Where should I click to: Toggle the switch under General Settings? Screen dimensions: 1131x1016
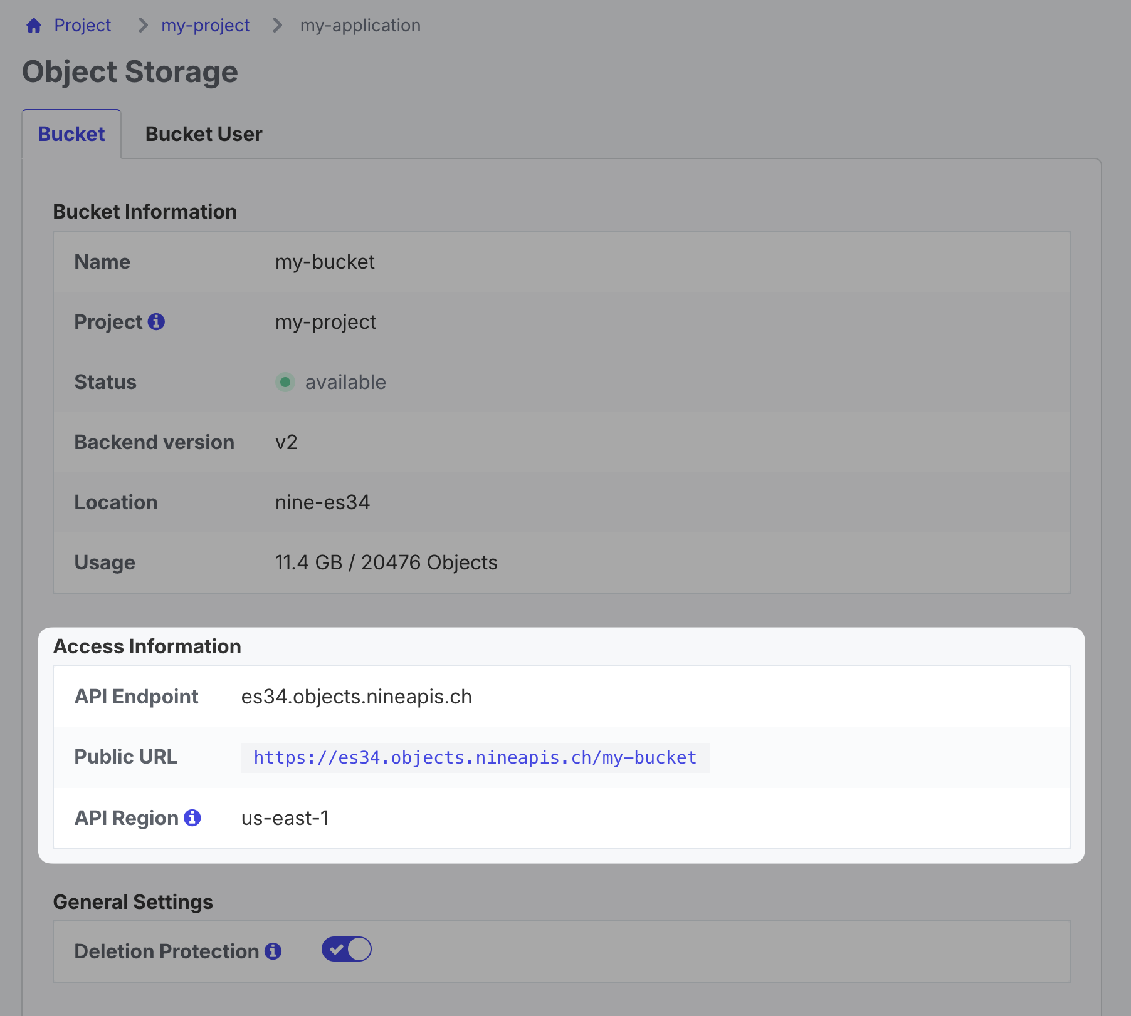(346, 949)
